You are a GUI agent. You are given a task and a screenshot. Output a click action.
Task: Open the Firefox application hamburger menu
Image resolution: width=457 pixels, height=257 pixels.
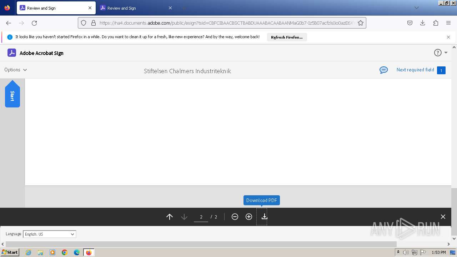tap(448, 23)
